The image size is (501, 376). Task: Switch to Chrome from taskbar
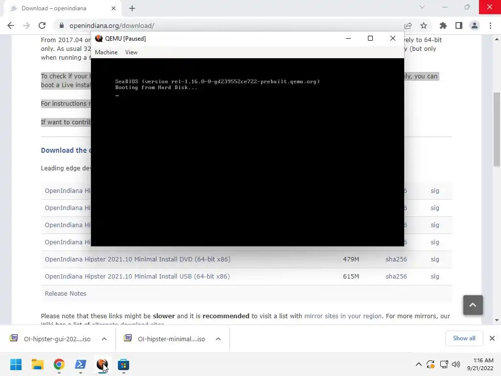59,364
